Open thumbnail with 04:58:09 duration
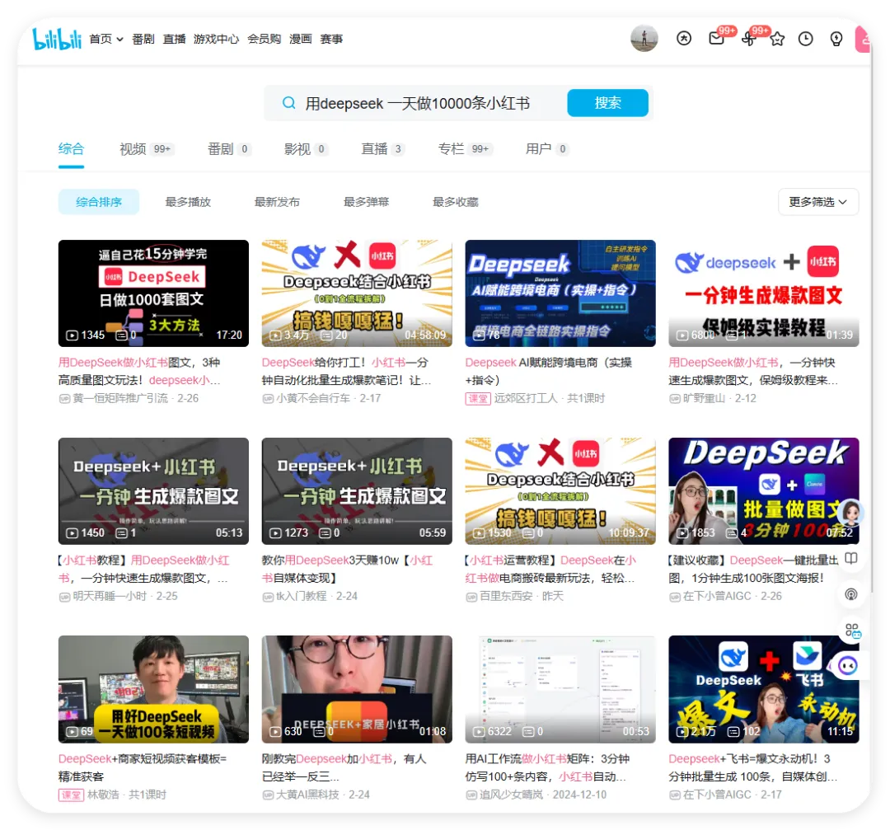Viewport: 890px width, 830px height. (x=357, y=293)
